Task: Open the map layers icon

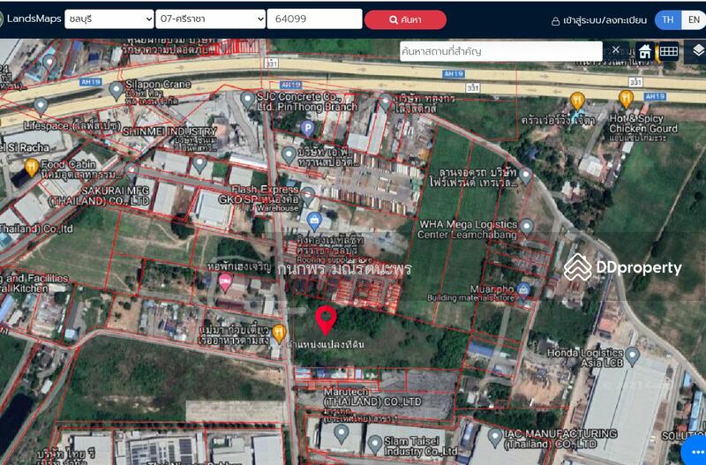Action: (x=697, y=51)
